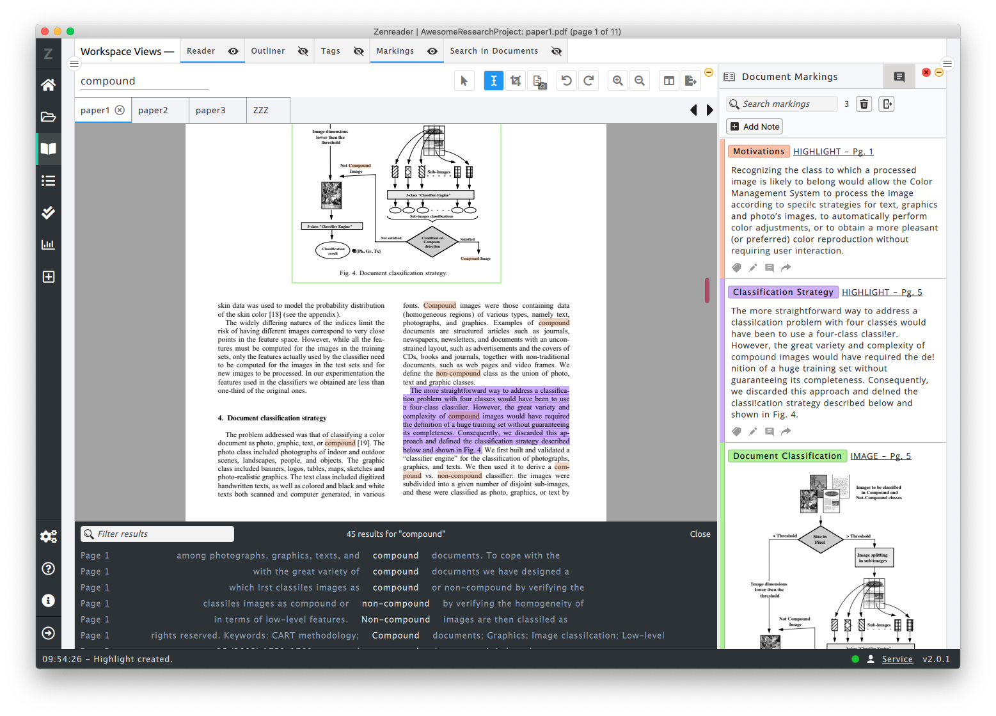Enable the Tags view visibility
996x716 pixels.
[x=359, y=51]
